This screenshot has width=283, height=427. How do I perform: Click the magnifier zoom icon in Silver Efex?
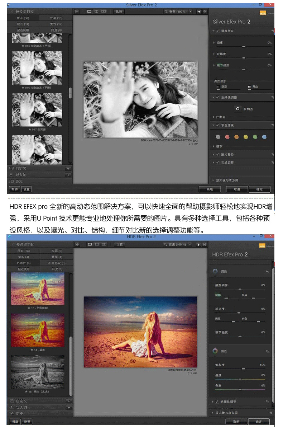coord(166,12)
